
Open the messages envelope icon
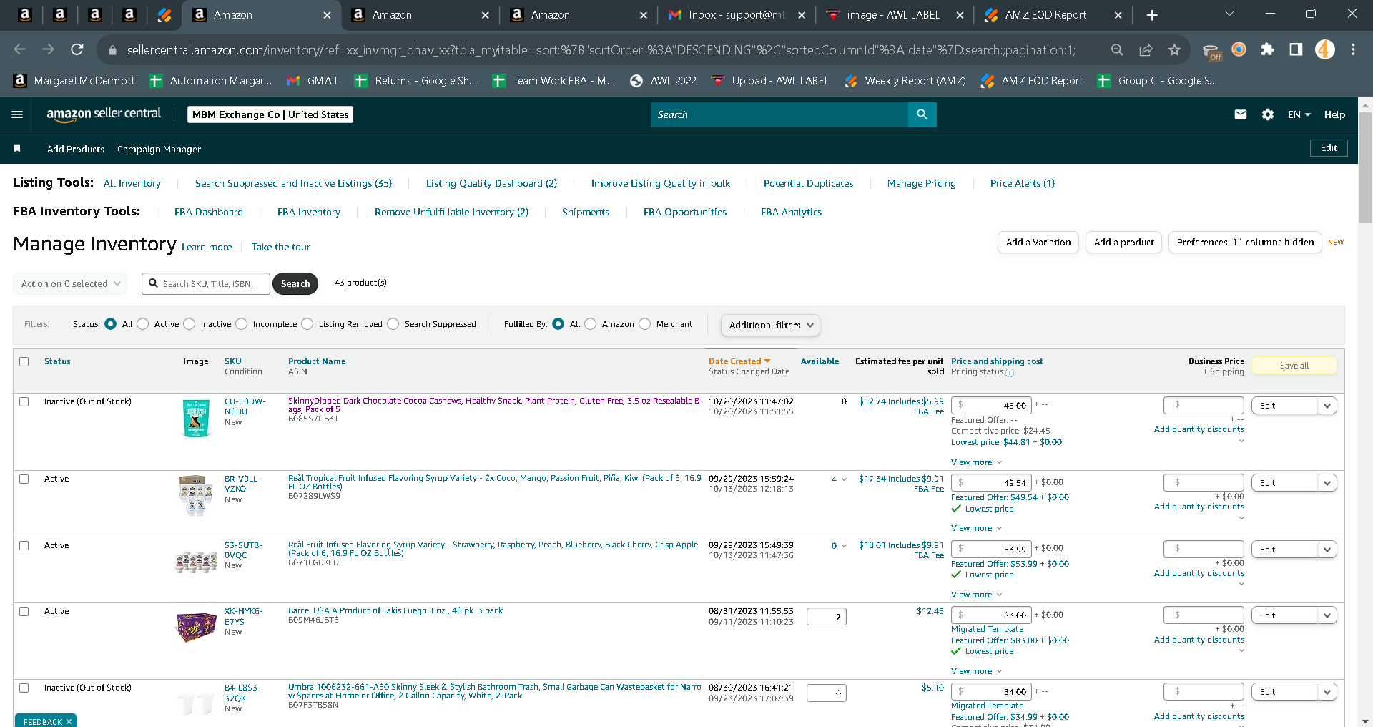(1241, 114)
